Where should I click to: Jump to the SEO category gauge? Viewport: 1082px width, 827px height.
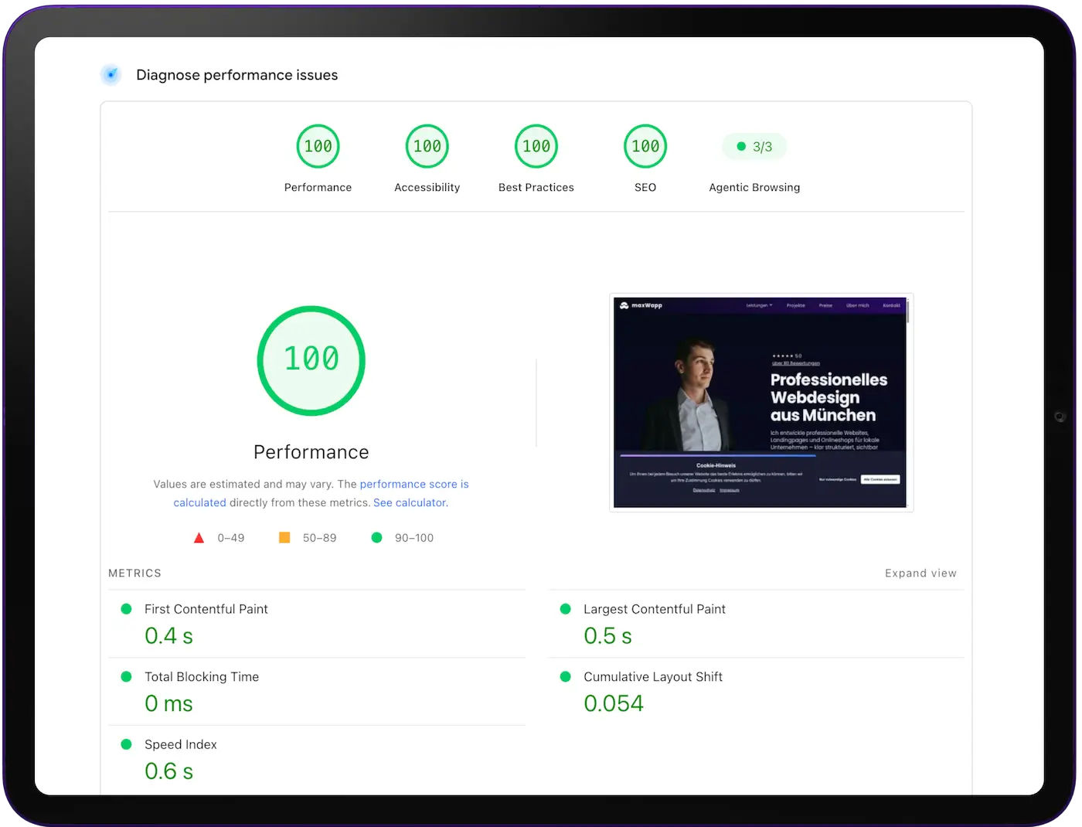coord(645,146)
